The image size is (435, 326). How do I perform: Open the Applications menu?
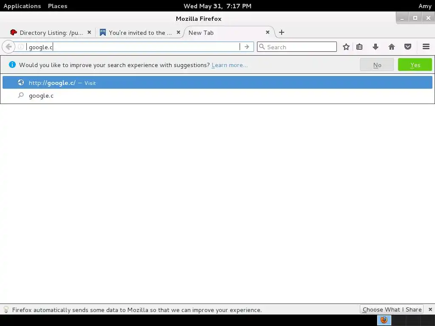(x=22, y=6)
